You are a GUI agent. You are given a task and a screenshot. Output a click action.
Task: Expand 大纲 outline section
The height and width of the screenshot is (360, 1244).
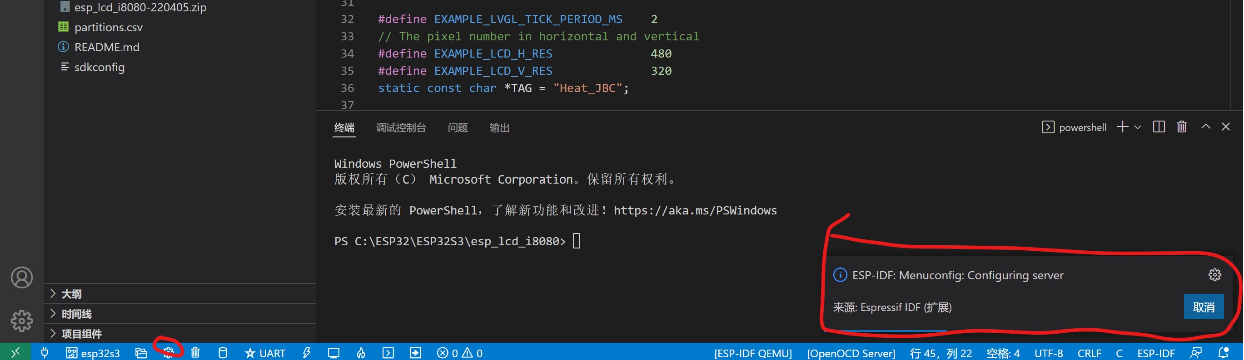pos(179,294)
